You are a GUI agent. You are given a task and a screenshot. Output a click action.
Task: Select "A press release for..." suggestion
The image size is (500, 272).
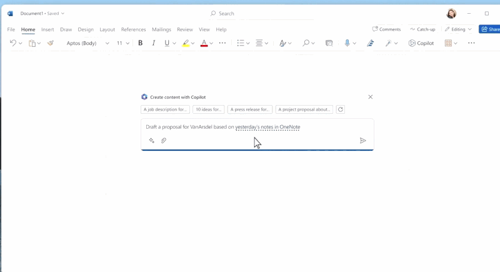(249, 109)
